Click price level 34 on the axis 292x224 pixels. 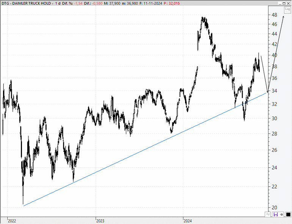[x=274, y=91]
